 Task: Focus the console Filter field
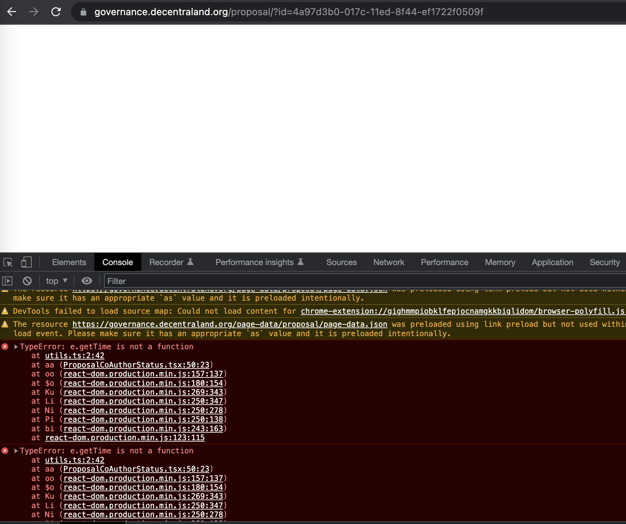point(365,281)
